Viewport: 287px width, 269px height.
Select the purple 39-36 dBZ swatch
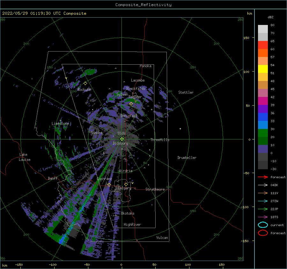pyautogui.click(x=263, y=109)
